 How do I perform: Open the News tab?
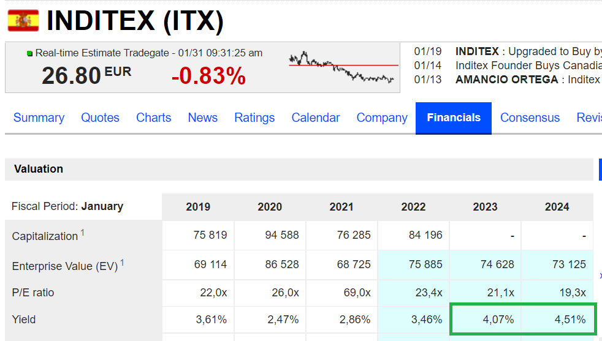(203, 118)
